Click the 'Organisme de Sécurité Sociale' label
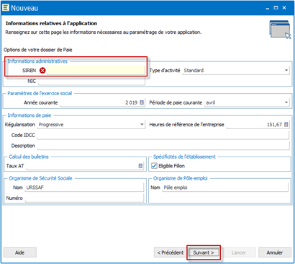 click(40, 178)
